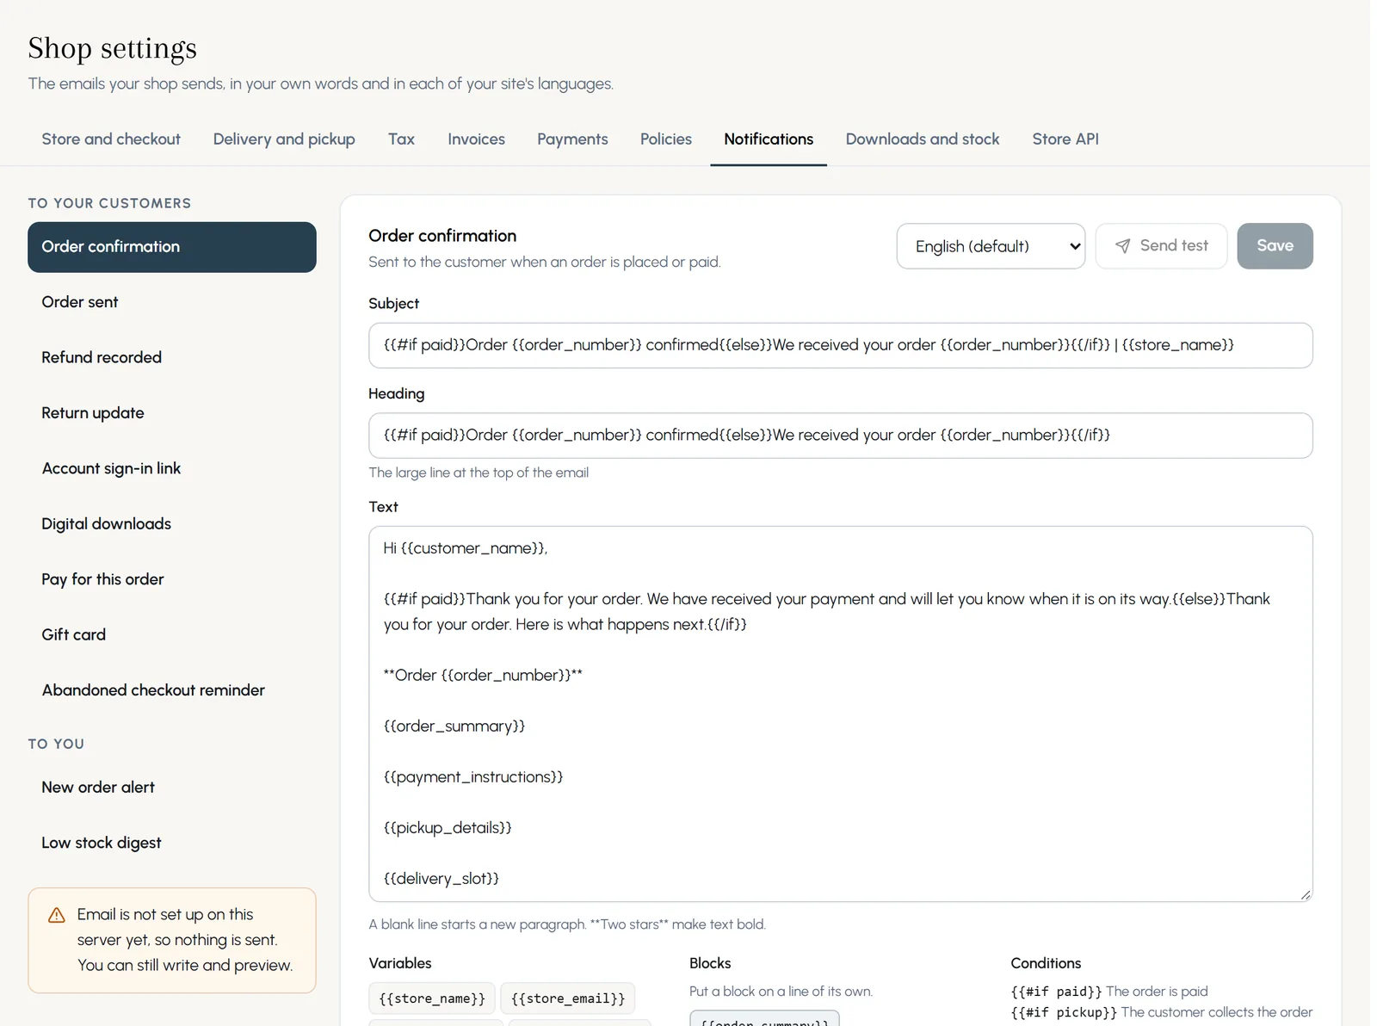Click the Notifications tab
This screenshot has height=1026, width=1377.
pyautogui.click(x=769, y=139)
